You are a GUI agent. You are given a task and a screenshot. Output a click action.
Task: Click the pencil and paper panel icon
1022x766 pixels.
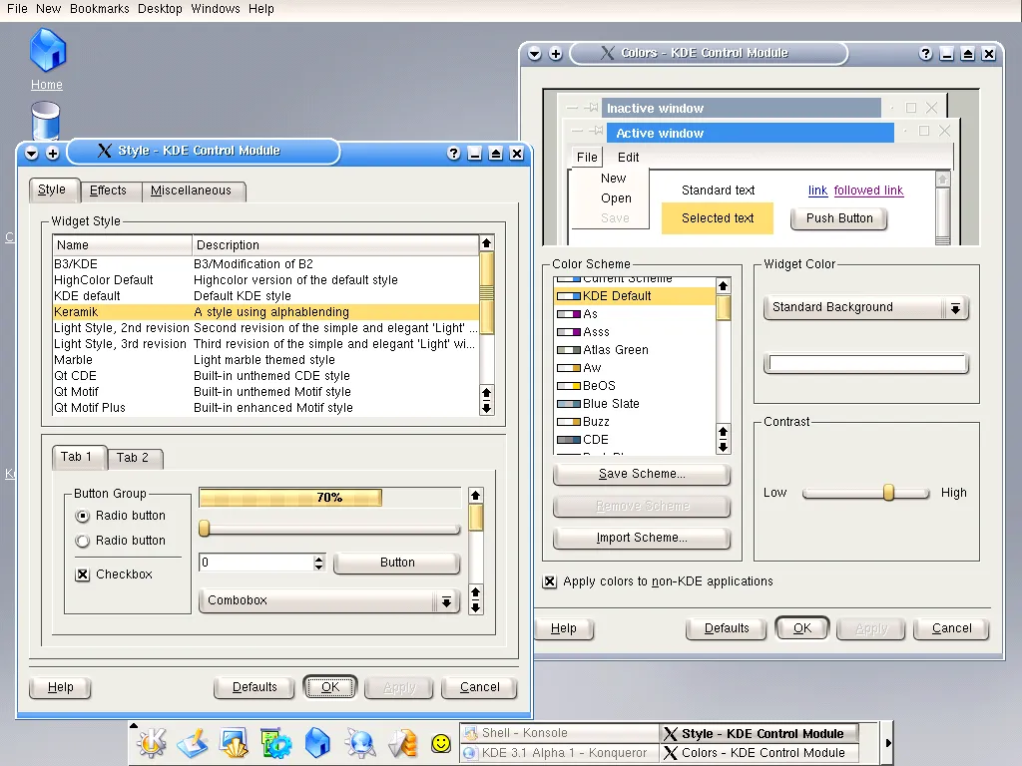pyautogui.click(x=192, y=742)
